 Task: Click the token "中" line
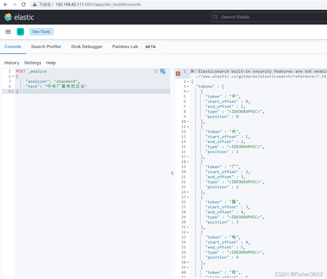223,96
